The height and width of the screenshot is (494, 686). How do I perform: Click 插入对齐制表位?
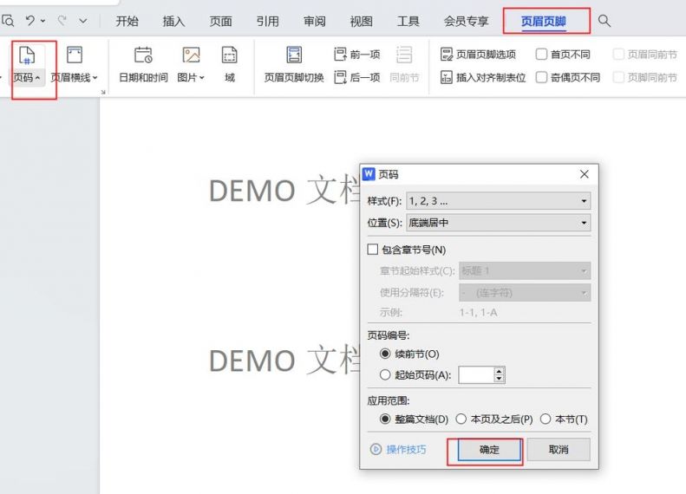pyautogui.click(x=483, y=77)
